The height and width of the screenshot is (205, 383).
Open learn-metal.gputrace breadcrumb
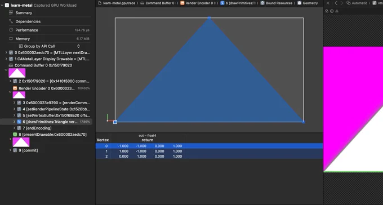coord(117,3)
